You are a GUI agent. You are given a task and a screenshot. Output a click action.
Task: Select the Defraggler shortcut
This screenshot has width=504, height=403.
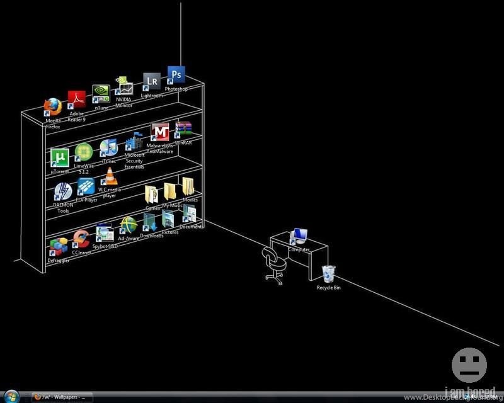59,247
